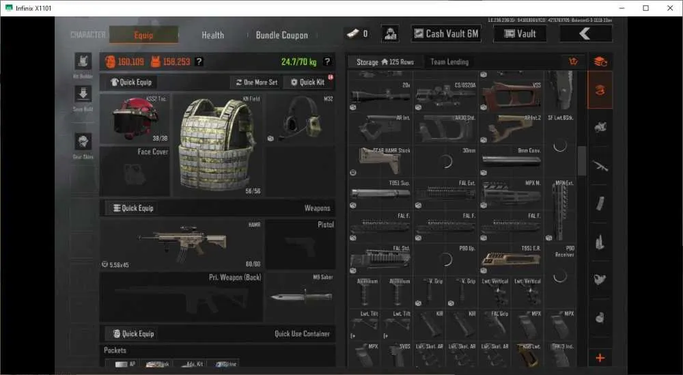683x375 pixels.
Task: Click the Save Build download icon
Action: click(x=83, y=94)
